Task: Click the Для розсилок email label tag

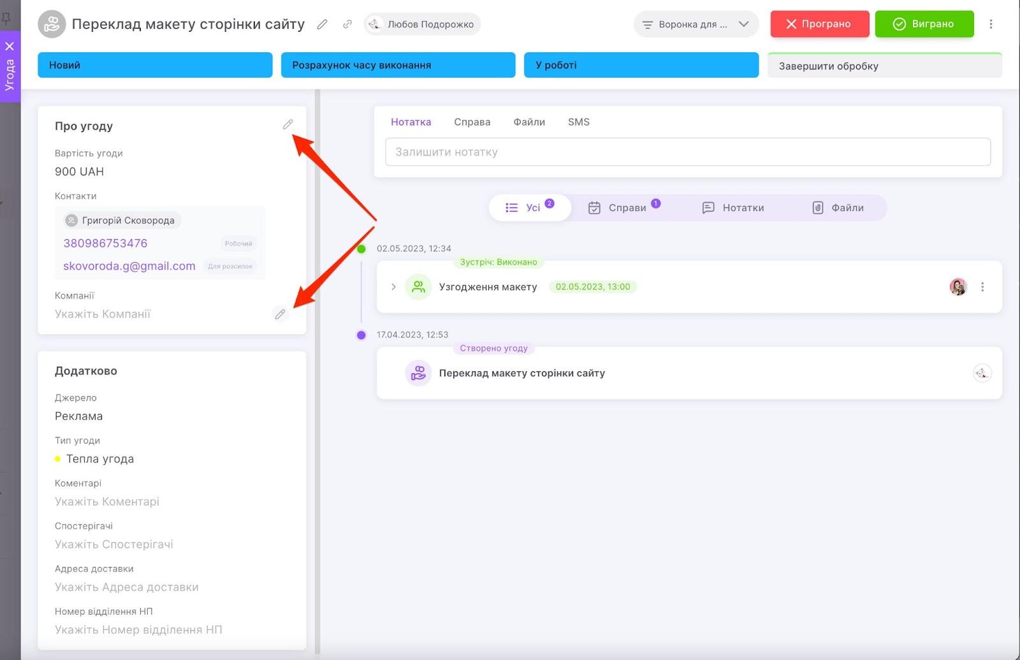Action: [230, 267]
